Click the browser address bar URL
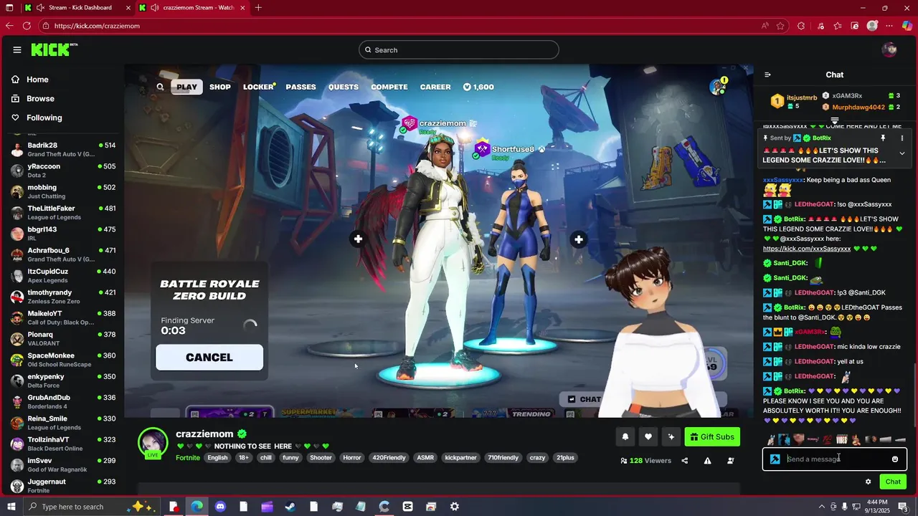The image size is (918, 516). pos(97,26)
